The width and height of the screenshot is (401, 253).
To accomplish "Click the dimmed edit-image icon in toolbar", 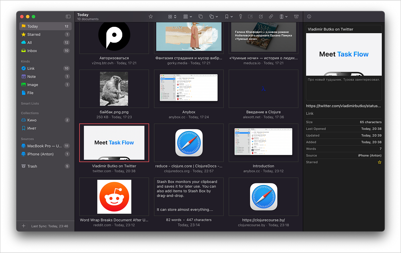I will coord(250,17).
